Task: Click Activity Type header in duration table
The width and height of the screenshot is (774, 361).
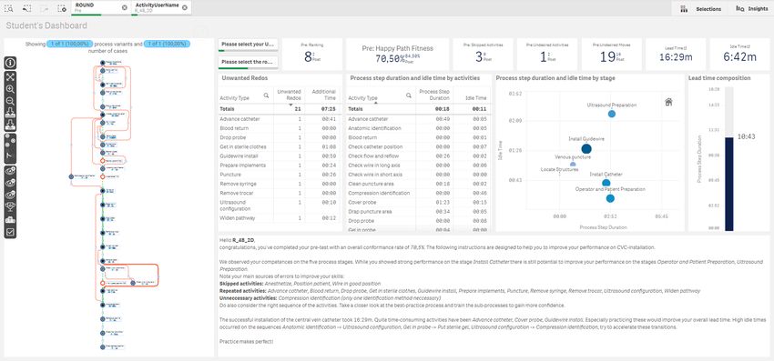Action: [362, 98]
